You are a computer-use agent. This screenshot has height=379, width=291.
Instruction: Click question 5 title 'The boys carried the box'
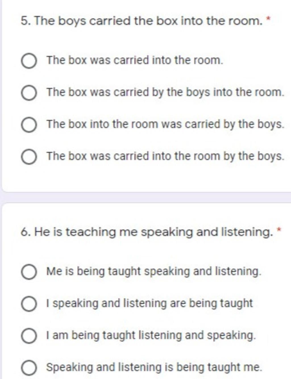[x=142, y=21]
